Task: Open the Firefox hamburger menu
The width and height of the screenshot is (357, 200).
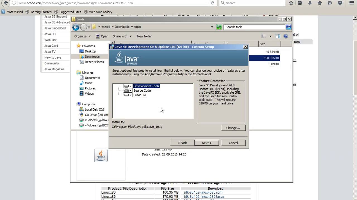Action: coord(351,3)
